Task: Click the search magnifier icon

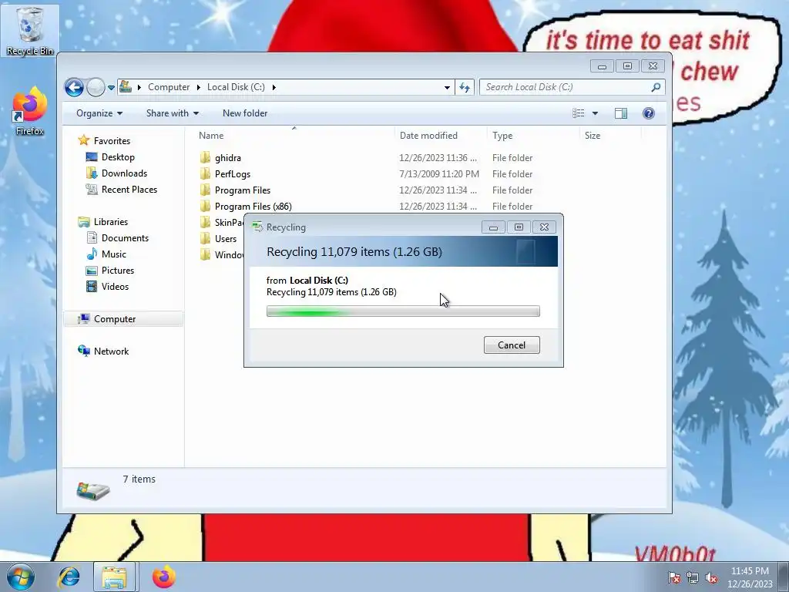Action: [656, 87]
